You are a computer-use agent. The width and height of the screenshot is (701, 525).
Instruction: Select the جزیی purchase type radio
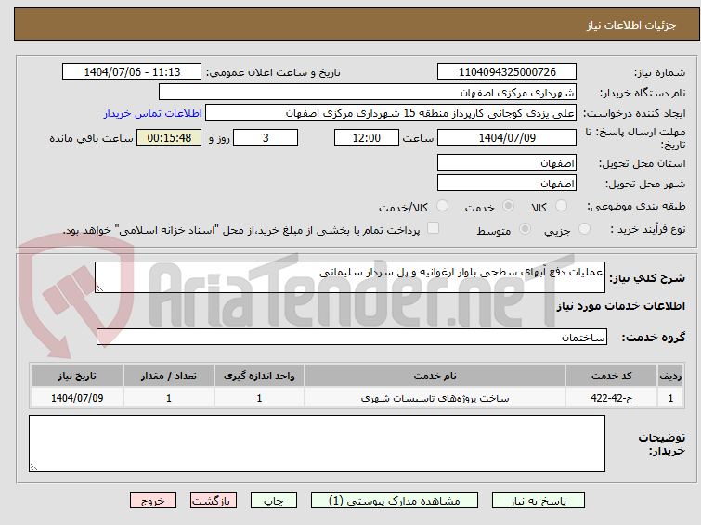pyautogui.click(x=584, y=229)
